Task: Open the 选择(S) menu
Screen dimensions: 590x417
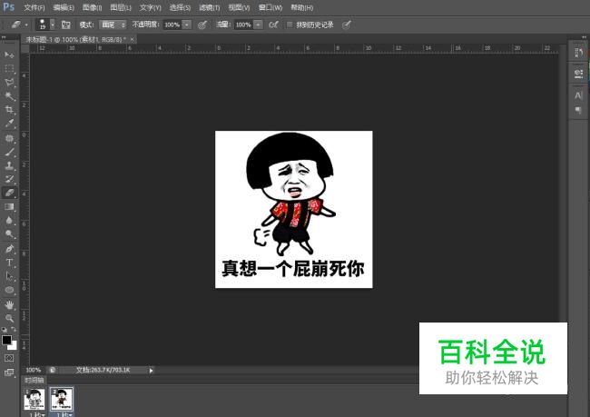Action: pyautogui.click(x=180, y=7)
